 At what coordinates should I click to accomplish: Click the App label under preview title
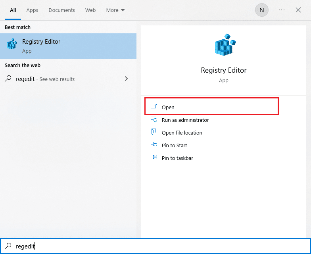(224, 80)
